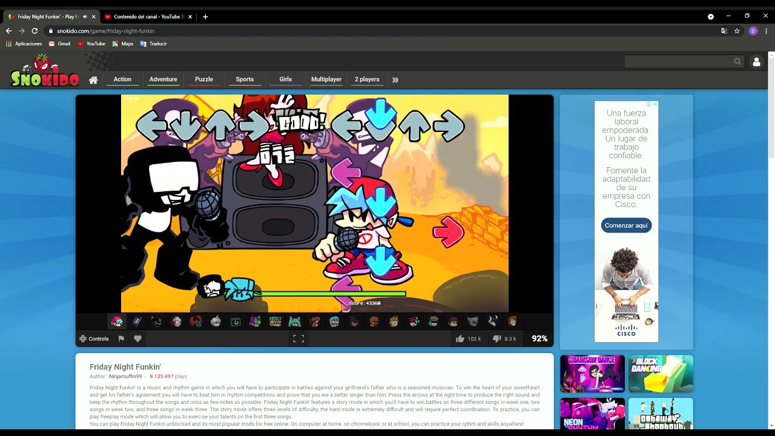Close the Friday Night Funkin' tab
The height and width of the screenshot is (436, 775).
pos(93,17)
